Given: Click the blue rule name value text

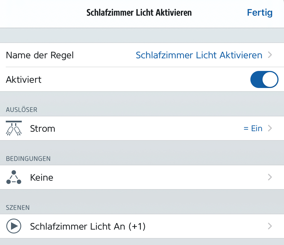Looking at the screenshot, I should click(x=199, y=55).
